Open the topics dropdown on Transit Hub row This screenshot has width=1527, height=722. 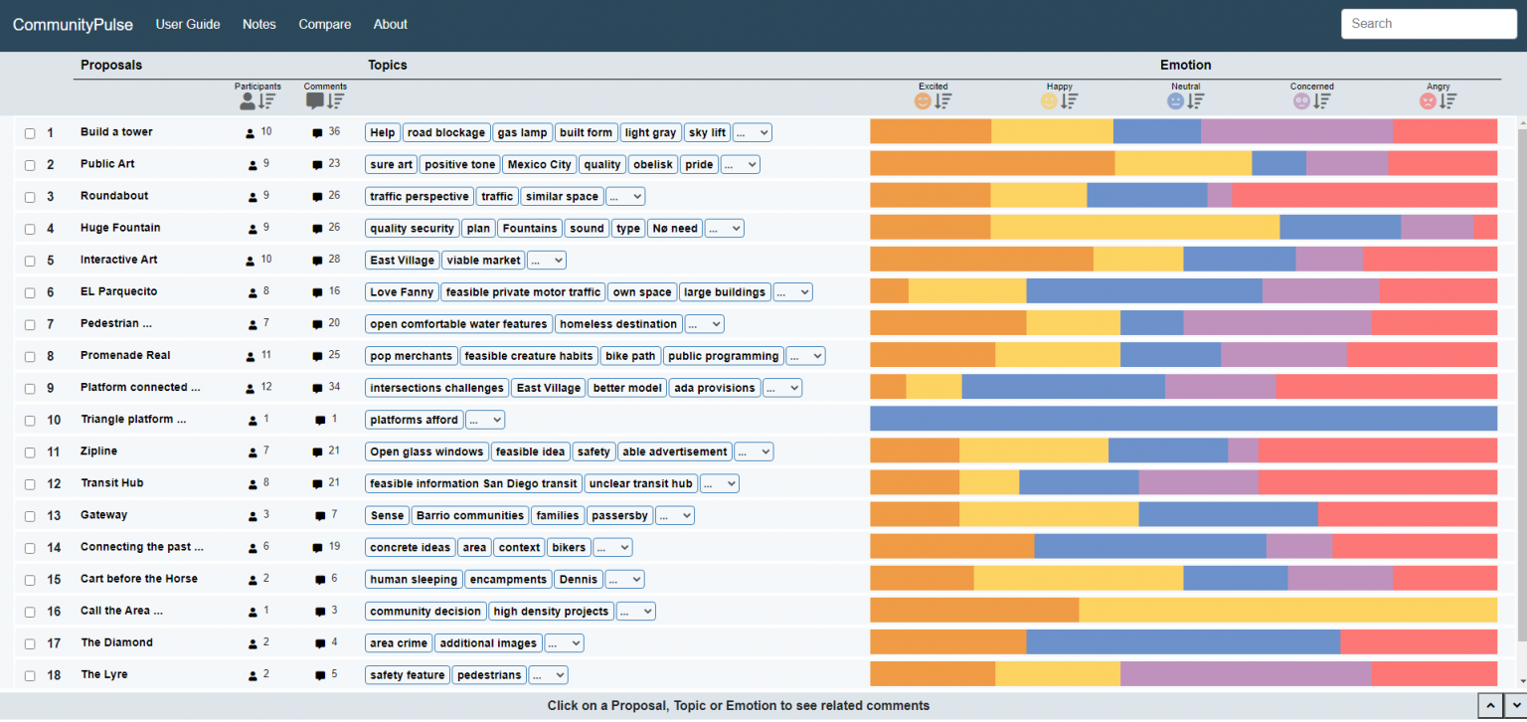719,482
